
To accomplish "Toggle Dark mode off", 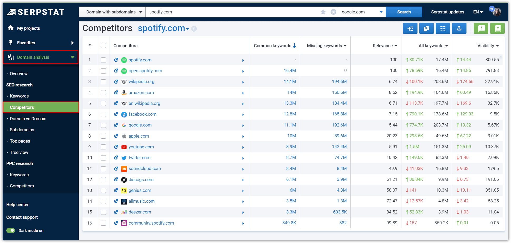I will point(11,230).
